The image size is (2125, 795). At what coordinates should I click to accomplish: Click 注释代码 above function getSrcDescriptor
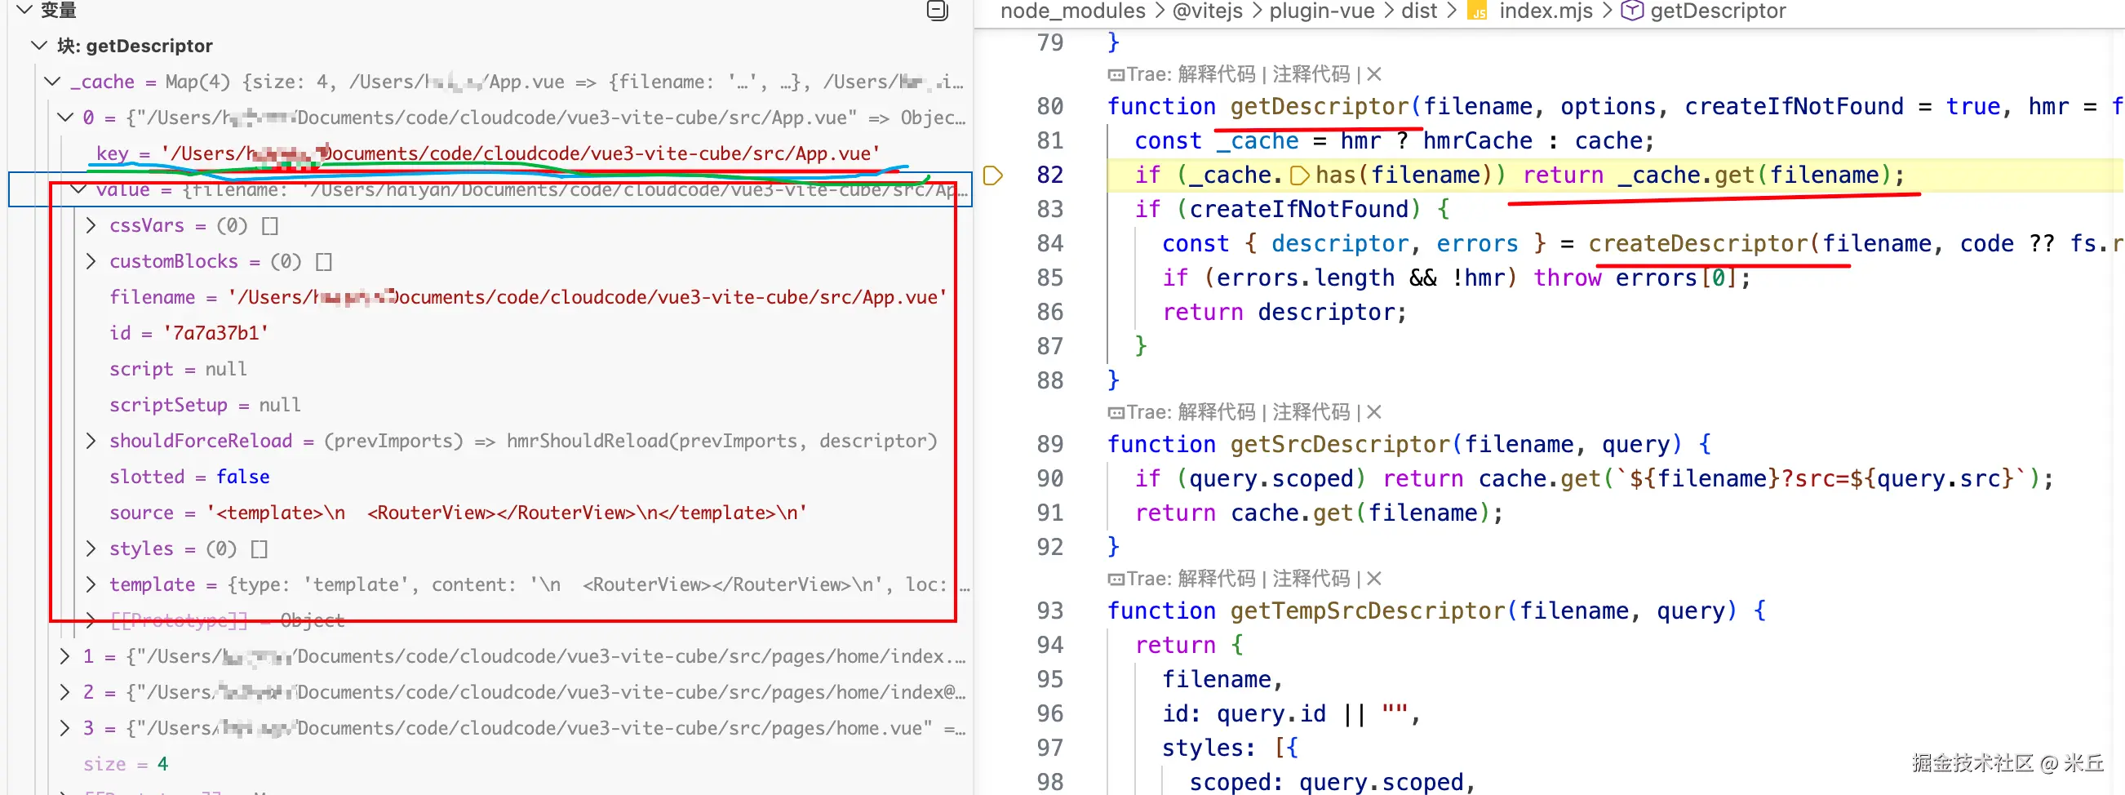[x=1311, y=412]
